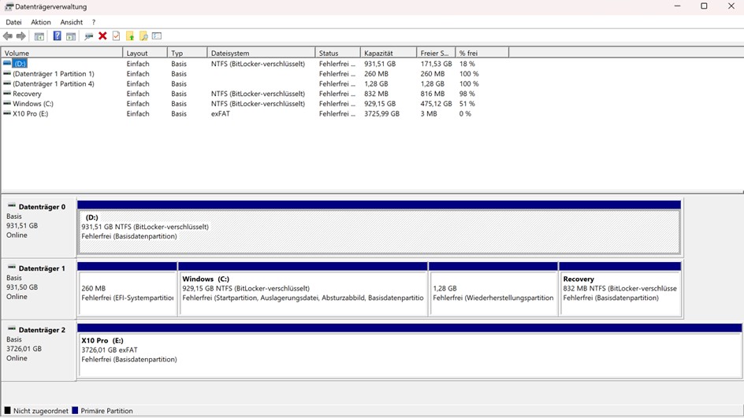Click the Back arrow toolbar icon
The height and width of the screenshot is (418, 744).
click(x=8, y=36)
